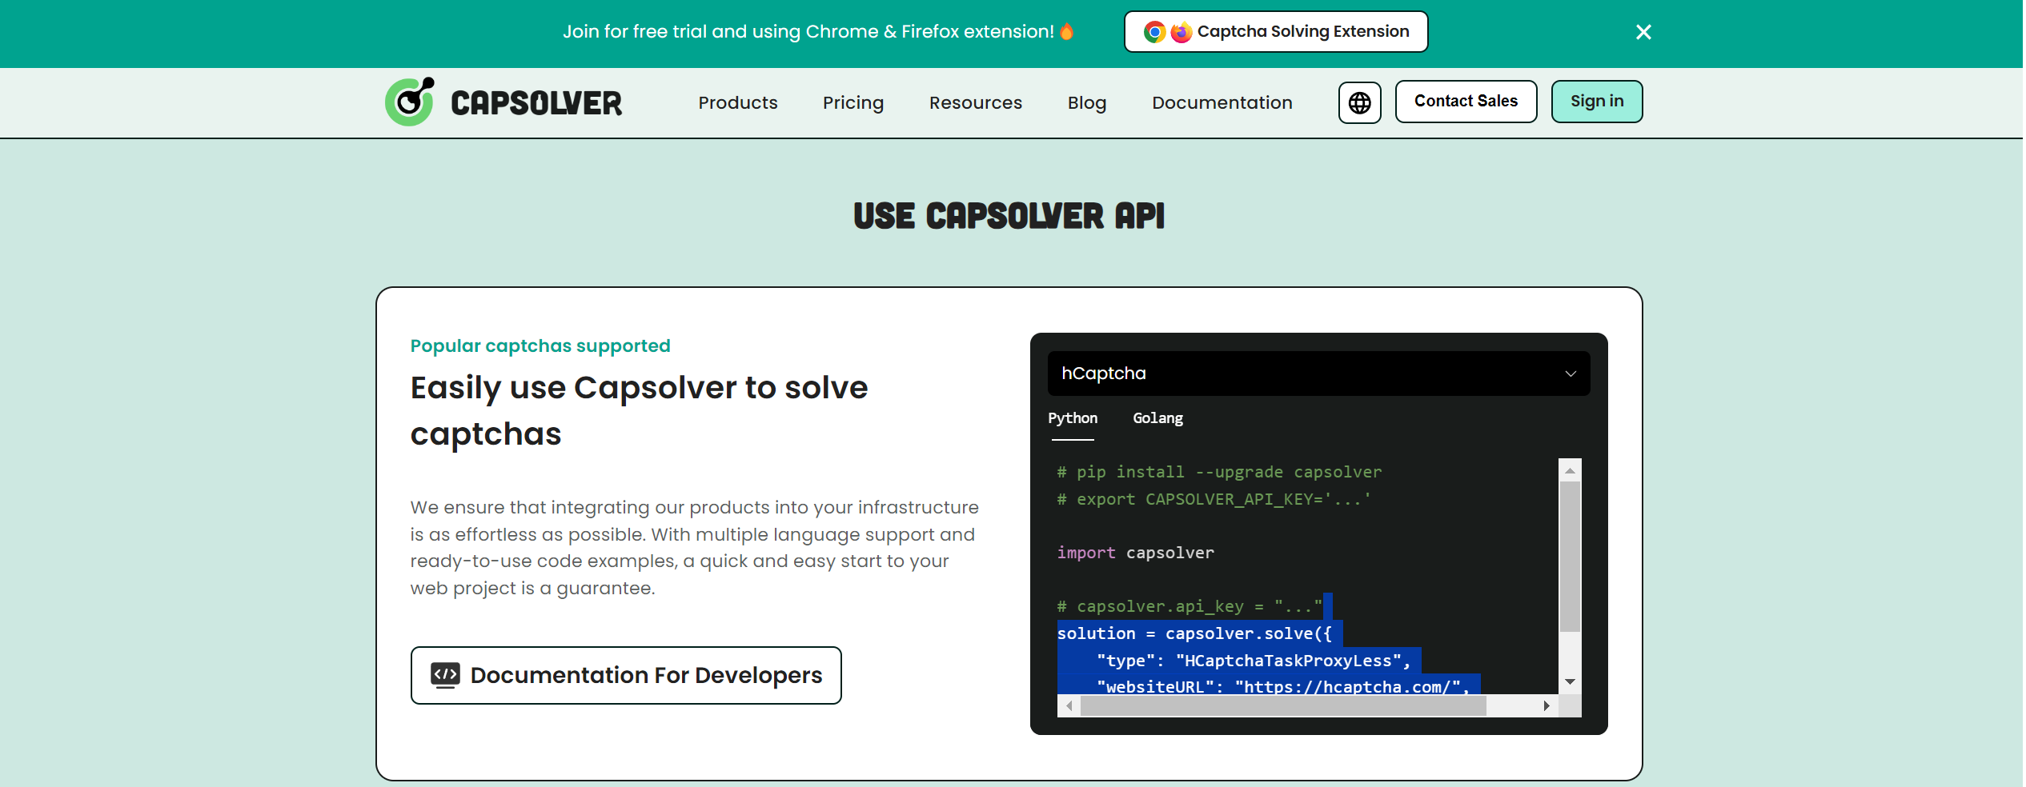The height and width of the screenshot is (787, 2026).
Task: Click the "solution = capsolver.solve({" line
Action: 1194,633
